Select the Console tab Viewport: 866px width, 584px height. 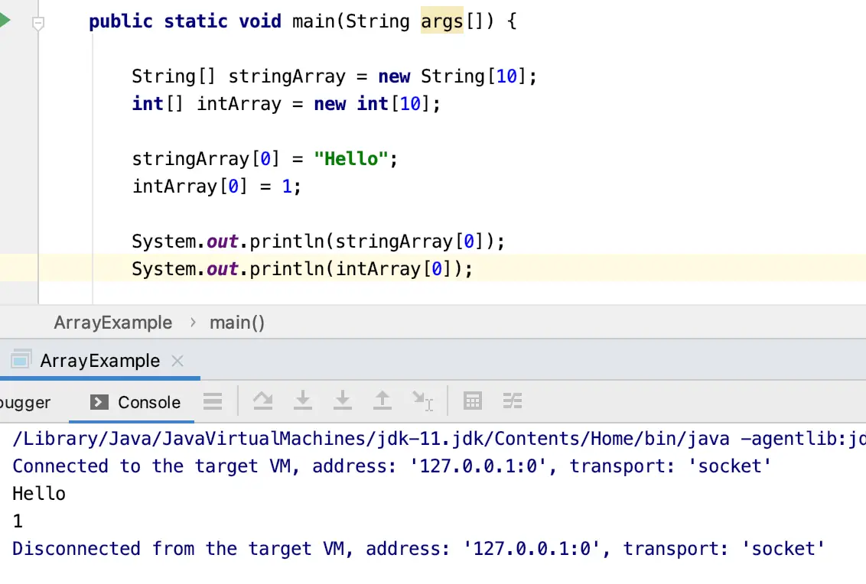148,401
